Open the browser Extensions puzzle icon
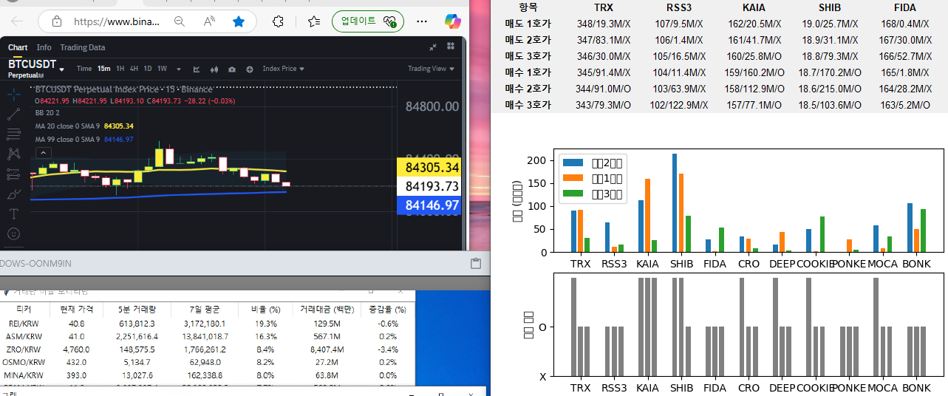 pos(279,21)
